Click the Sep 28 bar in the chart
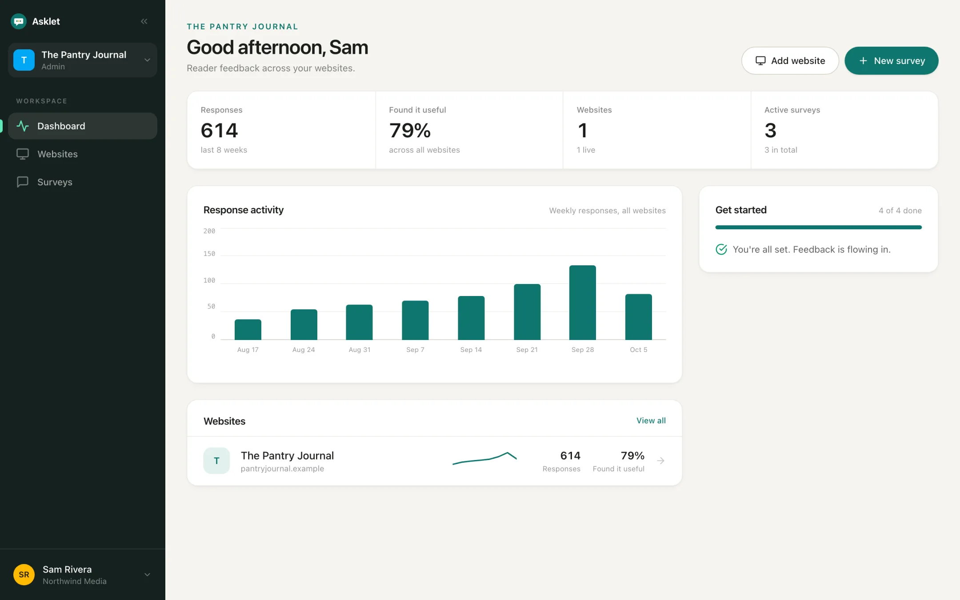The image size is (960, 600). 583,303
